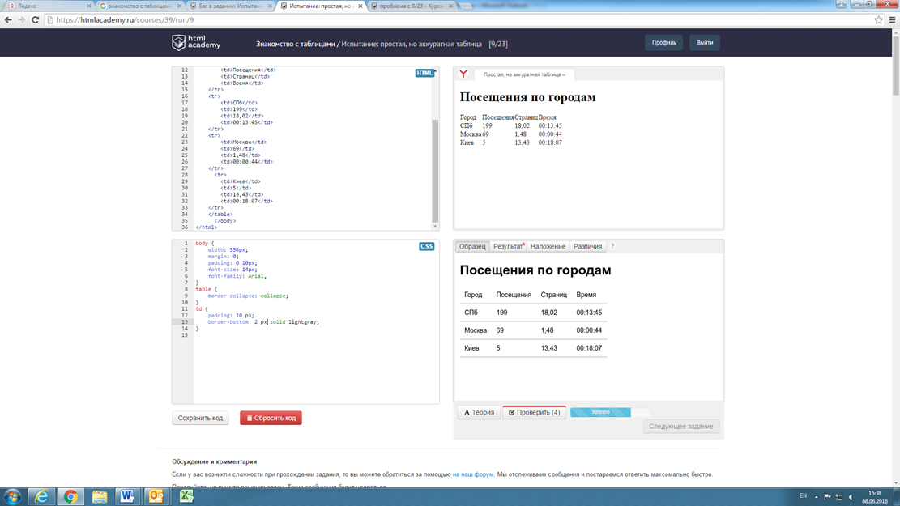Switch to the Яндекс browser tab
Viewport: 900px width, 506px height.
coord(49,6)
